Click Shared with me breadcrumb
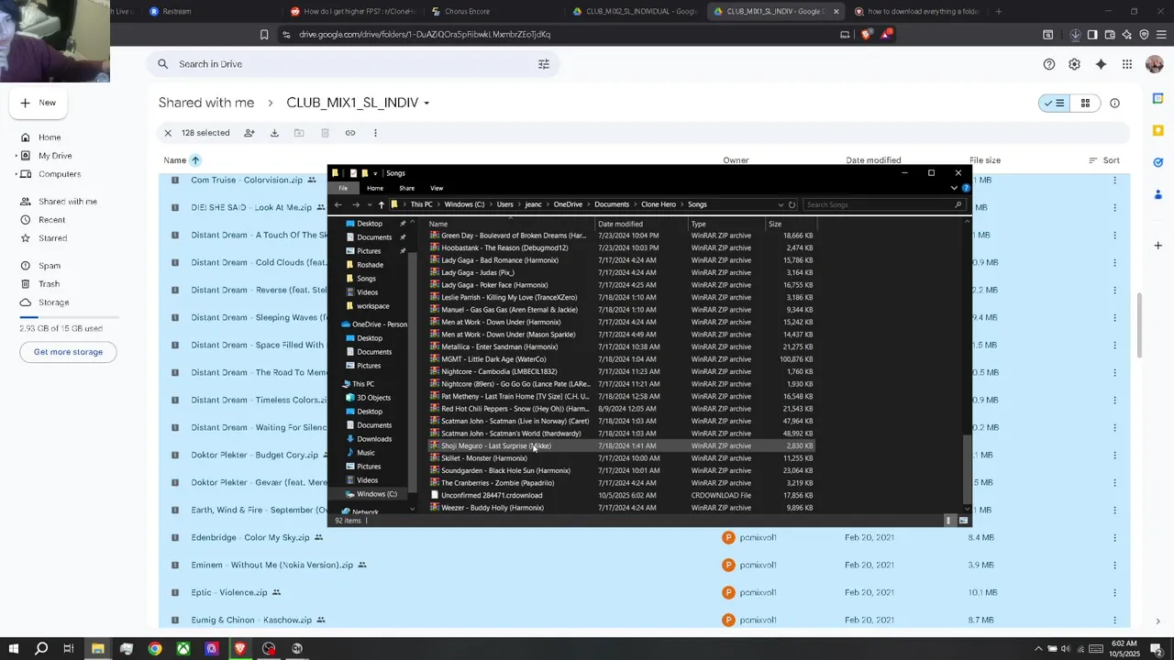Viewport: 1174px width, 660px height. (206, 103)
